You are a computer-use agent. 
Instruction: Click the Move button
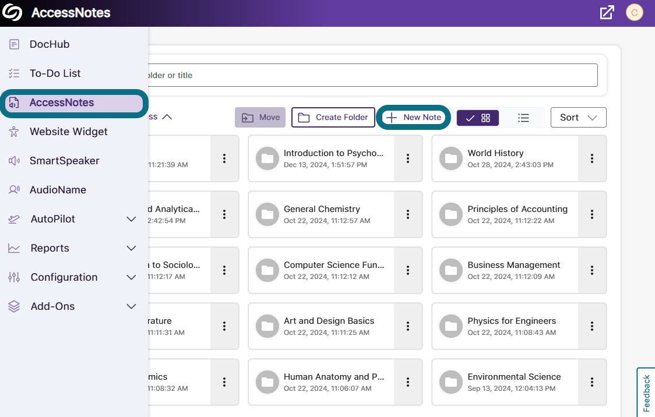coord(260,117)
